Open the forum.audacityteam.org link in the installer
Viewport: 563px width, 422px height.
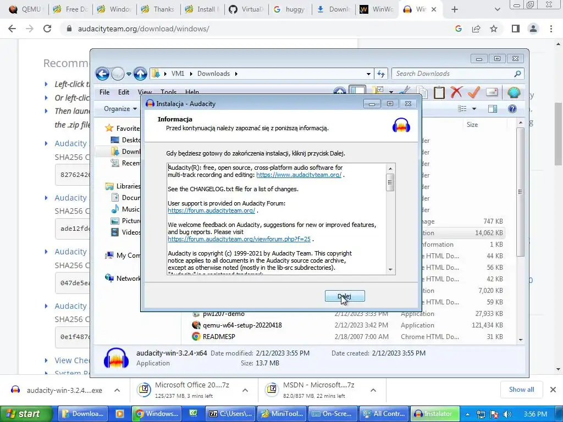pos(212,210)
